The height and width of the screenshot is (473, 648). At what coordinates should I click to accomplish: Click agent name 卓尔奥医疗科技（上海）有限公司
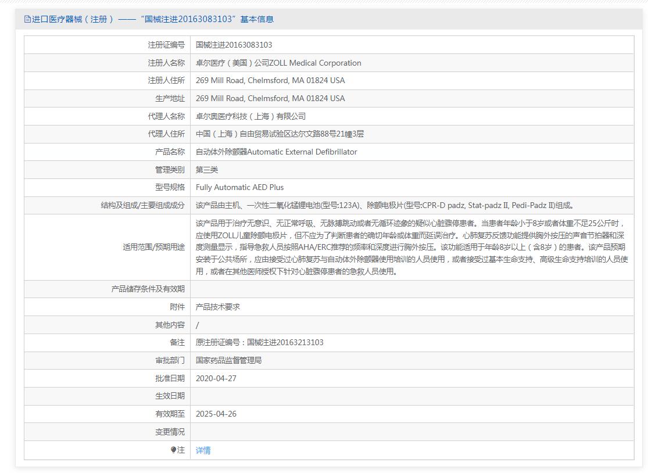tap(250, 116)
